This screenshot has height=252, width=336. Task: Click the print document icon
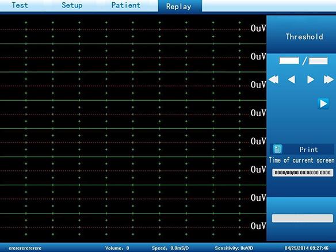[x=277, y=149]
